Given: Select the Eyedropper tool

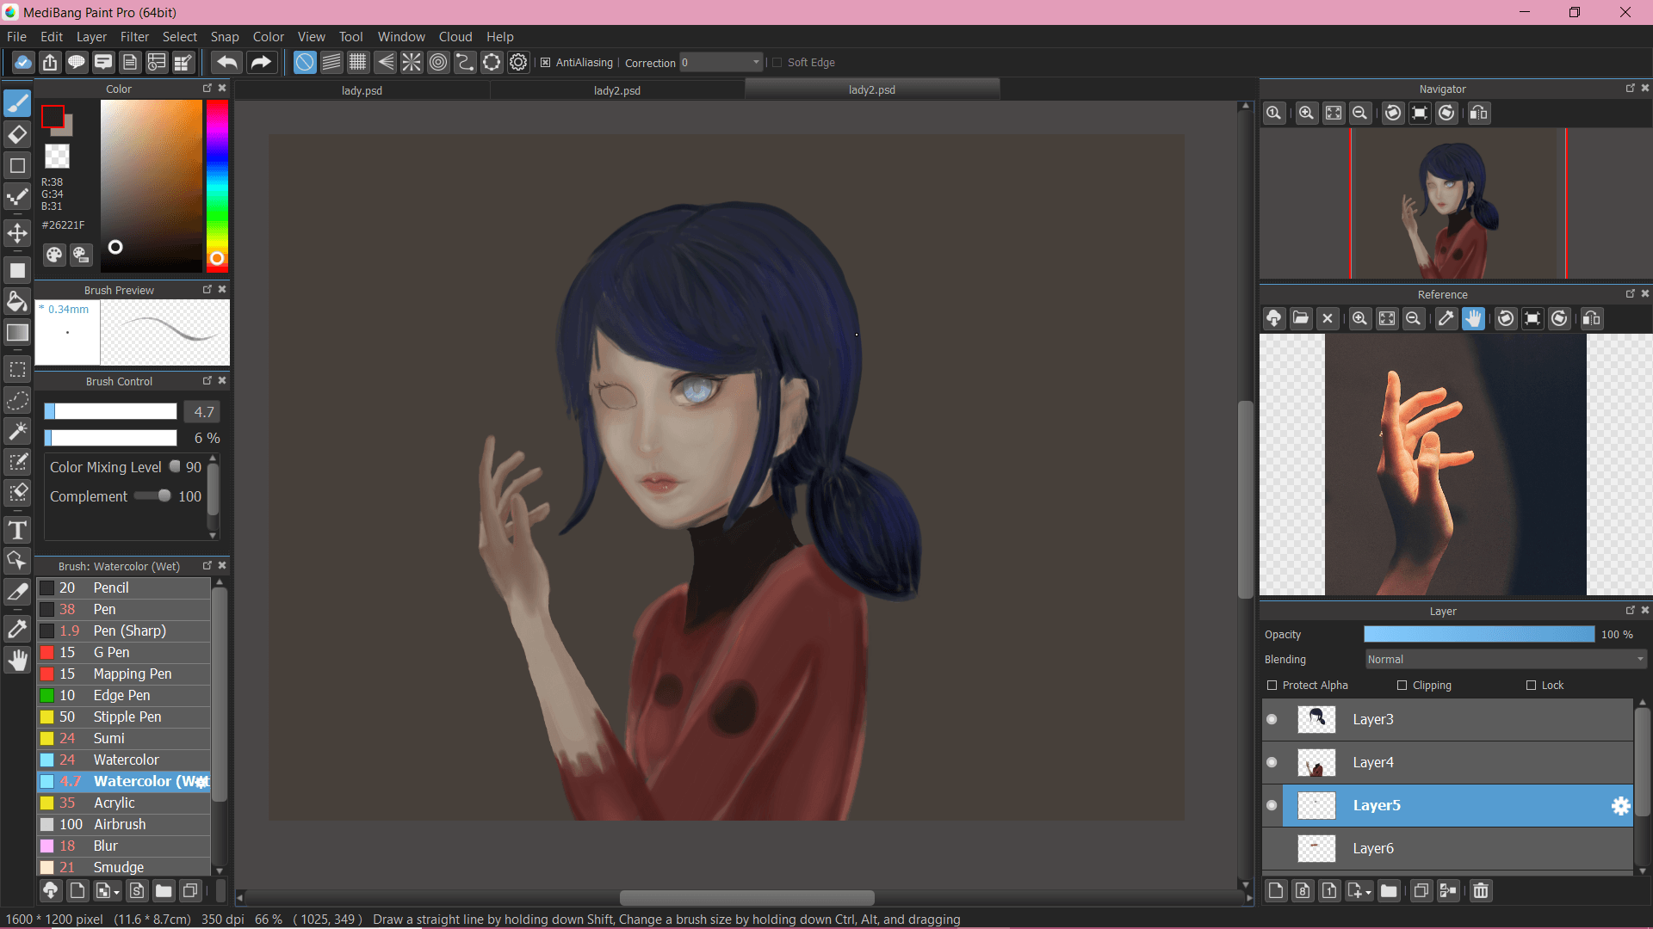Looking at the screenshot, I should [x=17, y=629].
